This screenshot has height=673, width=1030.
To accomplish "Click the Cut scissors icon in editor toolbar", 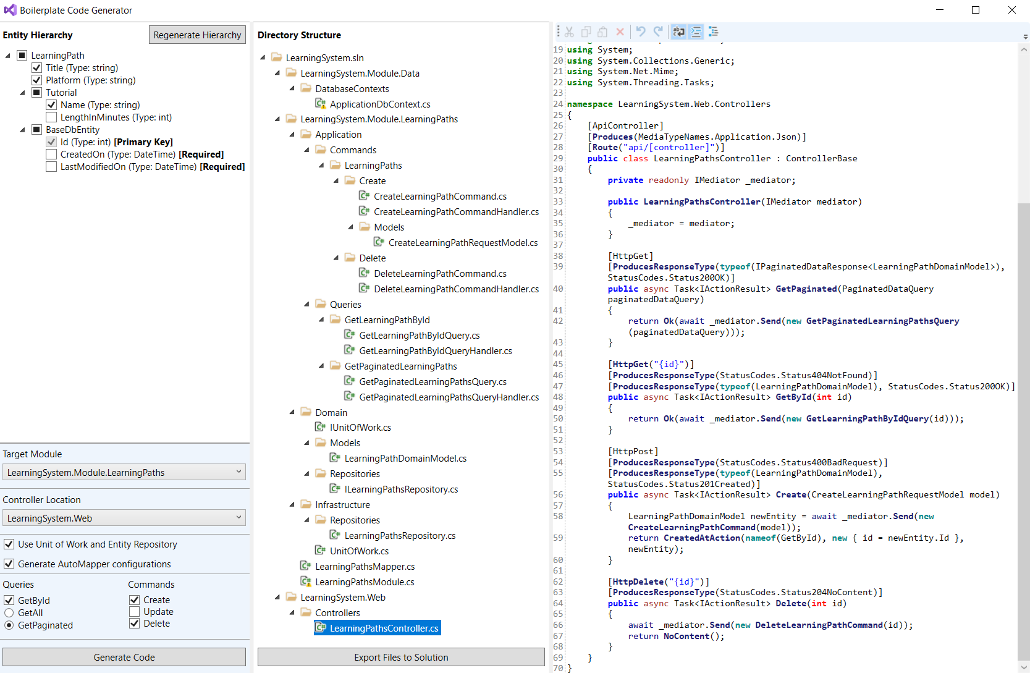I will tap(569, 32).
